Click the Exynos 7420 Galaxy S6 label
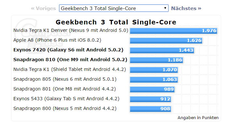 (68, 50)
